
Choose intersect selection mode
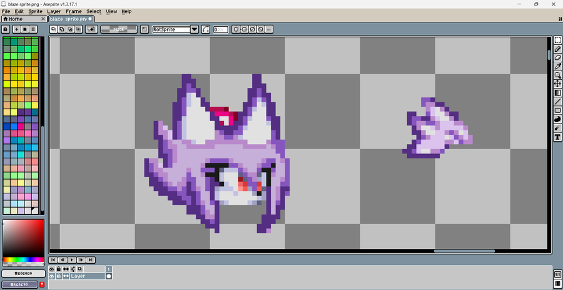[x=78, y=29]
